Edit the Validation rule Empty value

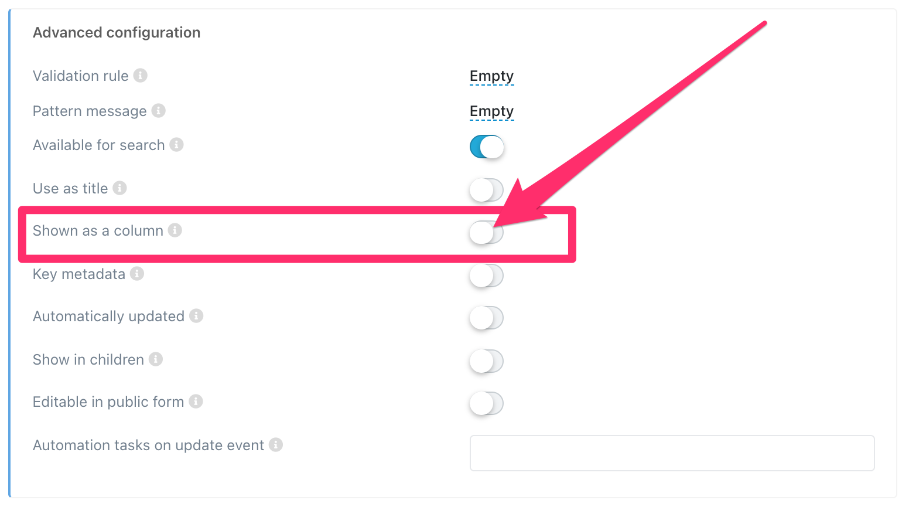[x=491, y=76]
